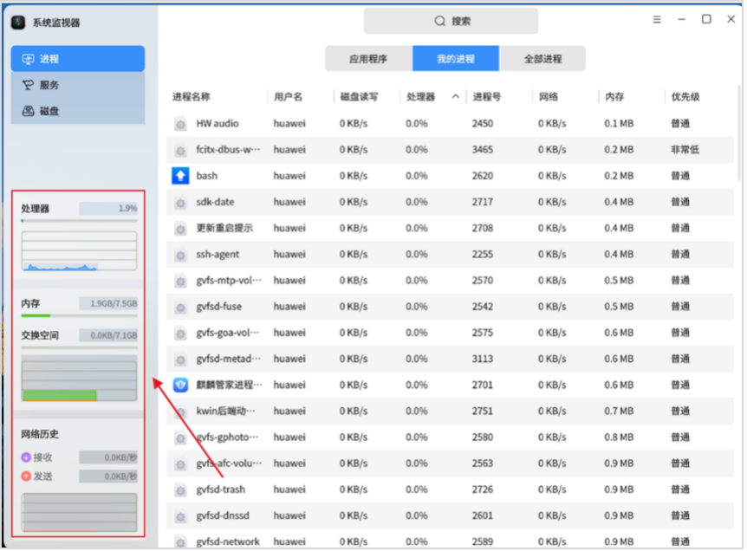Click the 搜索 search field
Image resolution: width=747 pixels, height=551 pixels.
[451, 21]
